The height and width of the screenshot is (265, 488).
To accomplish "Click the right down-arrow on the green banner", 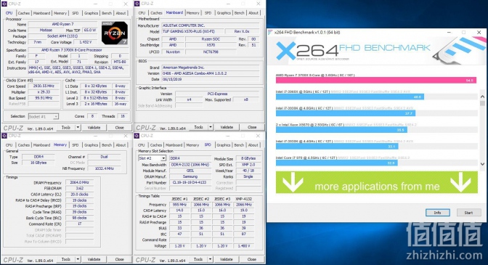I will [x=460, y=182].
